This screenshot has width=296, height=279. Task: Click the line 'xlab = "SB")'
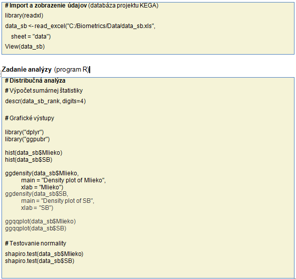[x=37, y=208]
